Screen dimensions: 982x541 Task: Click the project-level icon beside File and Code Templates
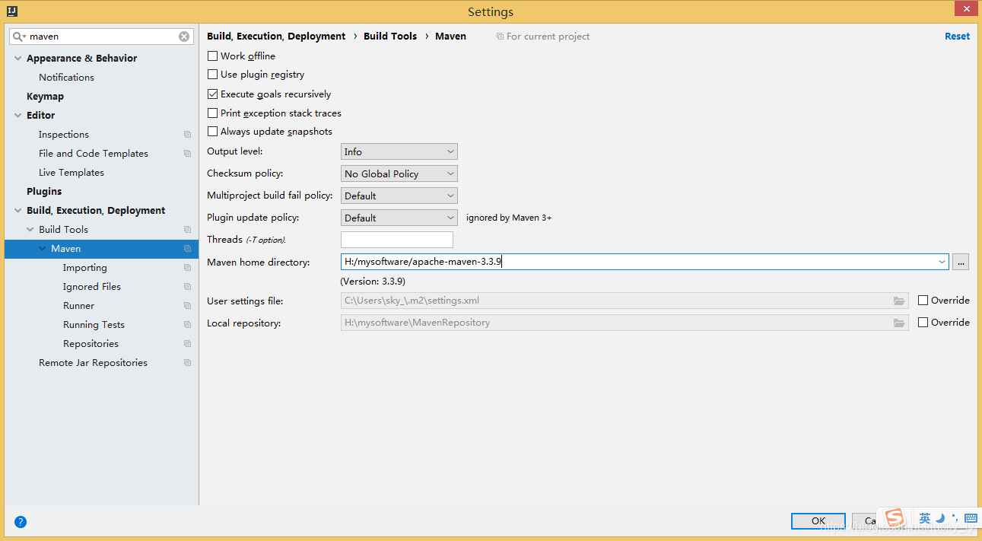point(187,154)
